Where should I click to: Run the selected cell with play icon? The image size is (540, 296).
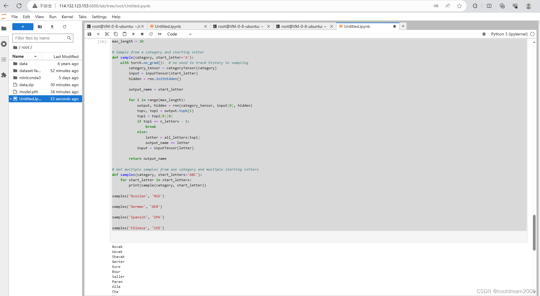(133, 34)
